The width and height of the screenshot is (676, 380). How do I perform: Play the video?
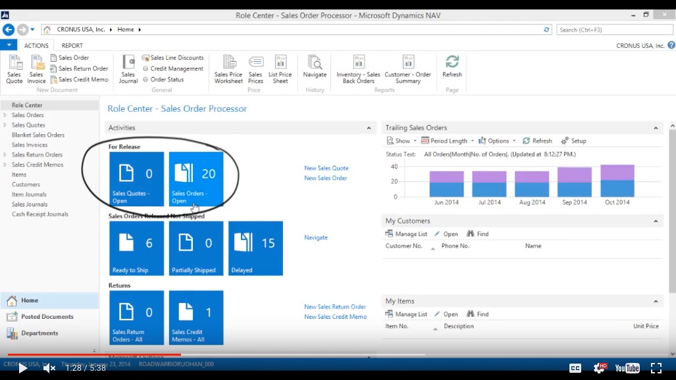pyautogui.click(x=22, y=368)
